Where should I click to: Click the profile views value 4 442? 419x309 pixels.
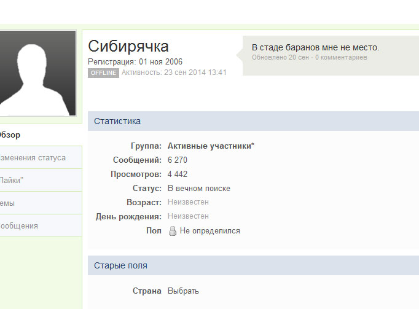pyautogui.click(x=178, y=174)
